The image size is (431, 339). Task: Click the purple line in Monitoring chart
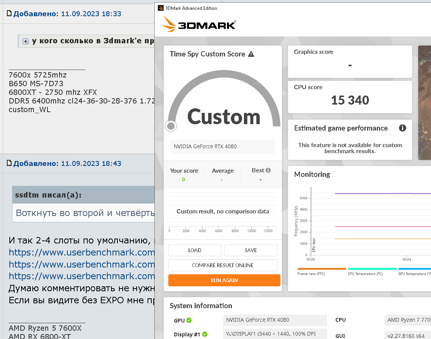click(x=382, y=193)
